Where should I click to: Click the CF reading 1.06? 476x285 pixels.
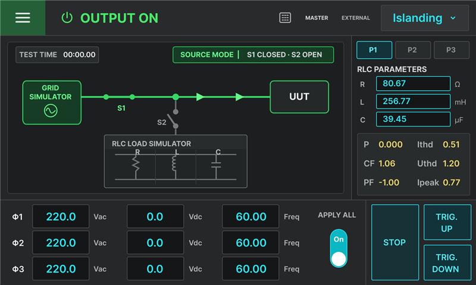click(387, 163)
